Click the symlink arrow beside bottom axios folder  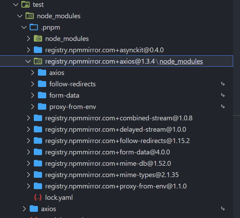pyautogui.click(x=223, y=209)
